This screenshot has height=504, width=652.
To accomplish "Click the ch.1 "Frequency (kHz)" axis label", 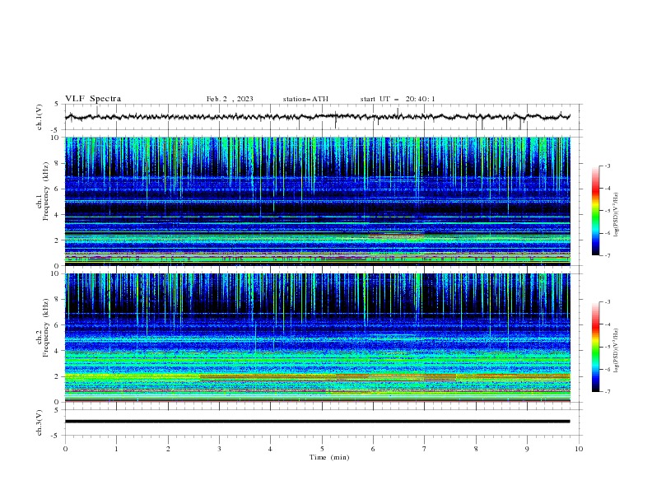I will click(x=46, y=191).
